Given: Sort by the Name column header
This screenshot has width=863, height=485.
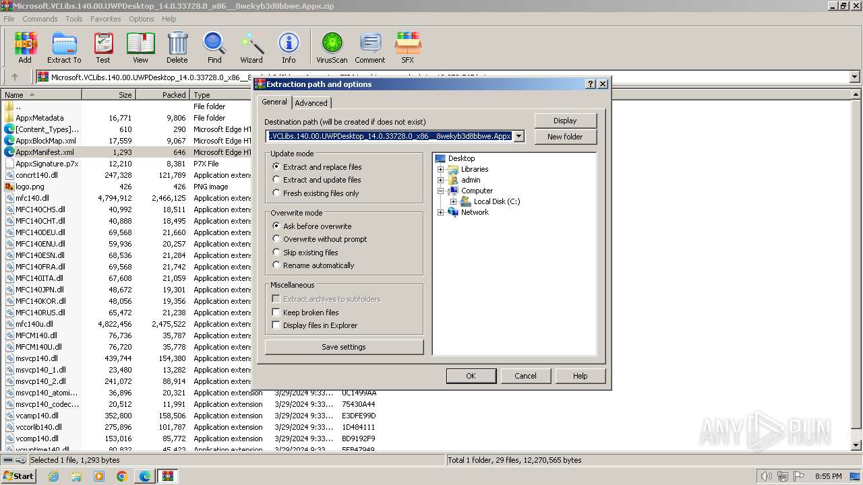Looking at the screenshot, I should [42, 95].
